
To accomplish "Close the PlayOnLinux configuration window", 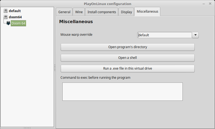I will [210, 4].
